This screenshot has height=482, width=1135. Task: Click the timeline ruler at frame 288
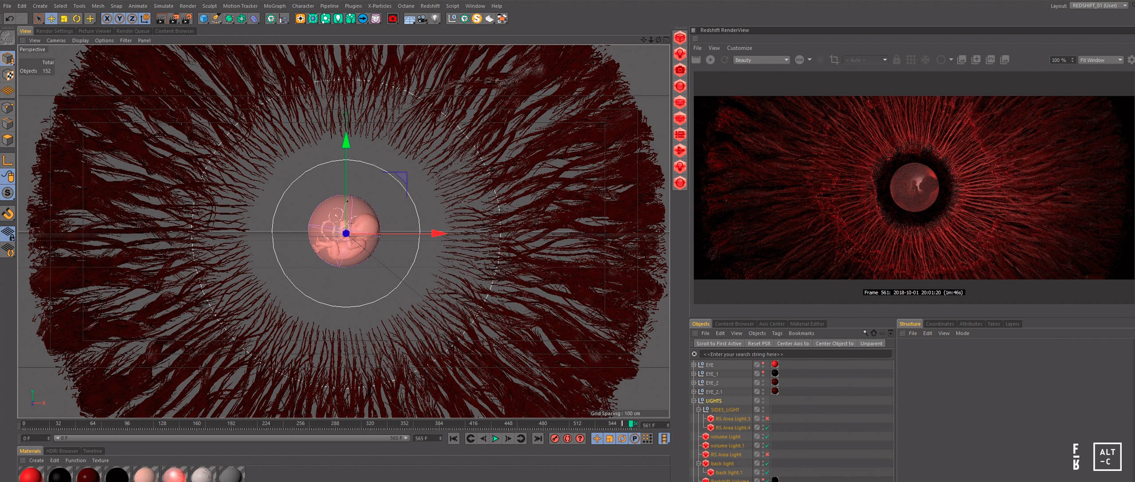(x=335, y=424)
